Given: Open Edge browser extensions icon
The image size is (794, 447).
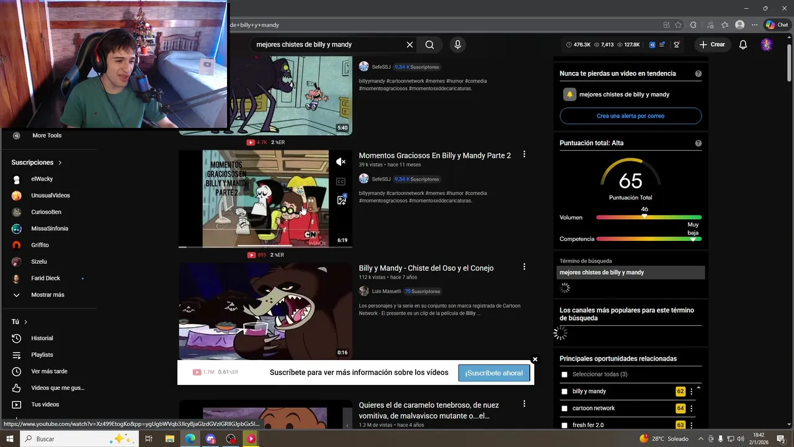Looking at the screenshot, I should pos(693,25).
